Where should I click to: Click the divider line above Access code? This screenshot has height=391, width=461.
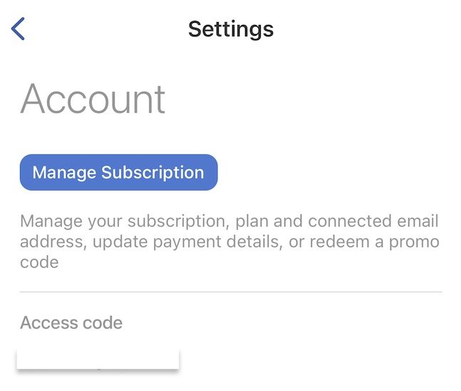(x=231, y=292)
